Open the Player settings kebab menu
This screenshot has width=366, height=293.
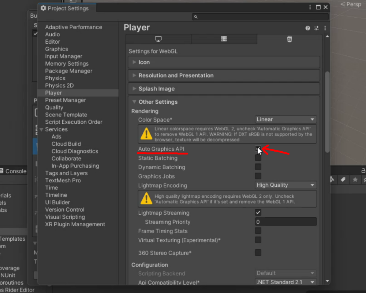pyautogui.click(x=325, y=28)
